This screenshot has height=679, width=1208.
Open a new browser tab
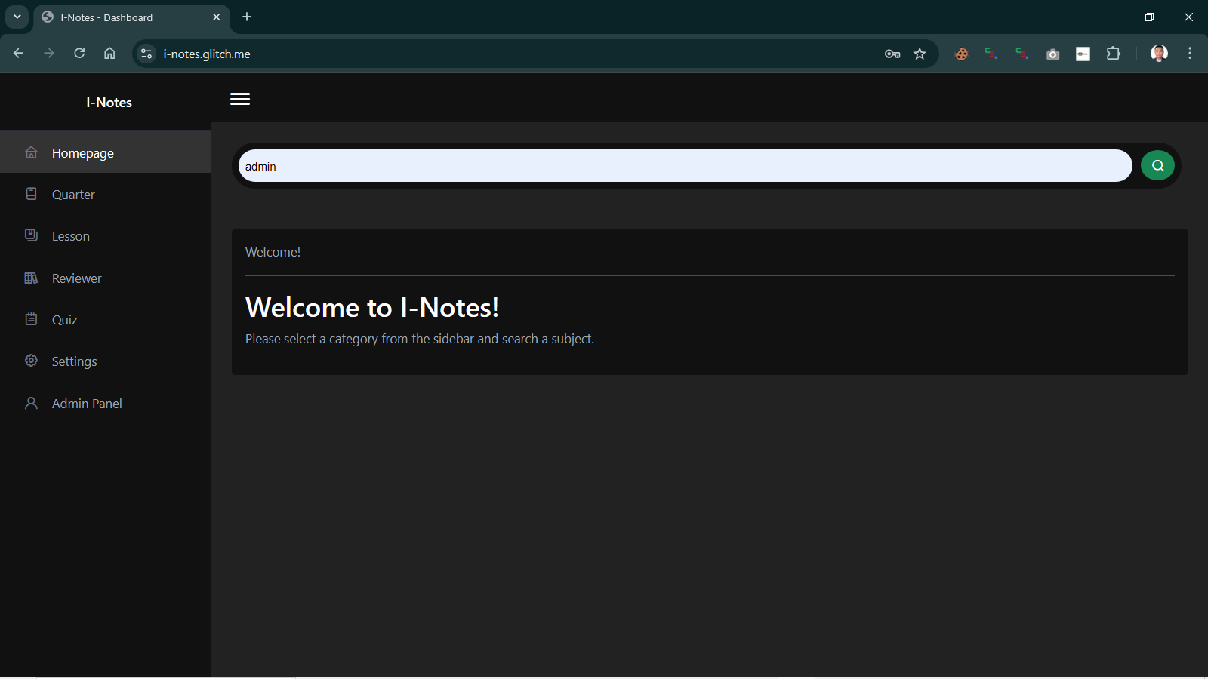[x=247, y=17]
